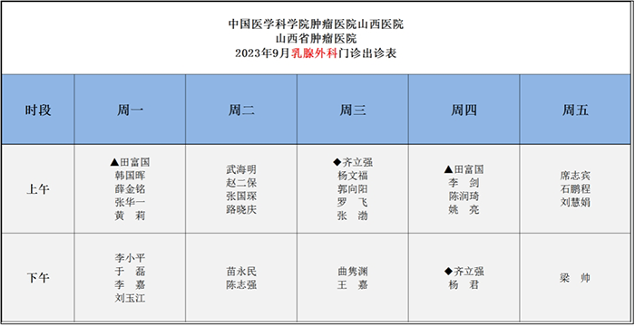Image resolution: width=635 pixels, height=326 pixels.
Task: Click the name 梁帅 on Friday afternoon
Action: tap(575, 278)
